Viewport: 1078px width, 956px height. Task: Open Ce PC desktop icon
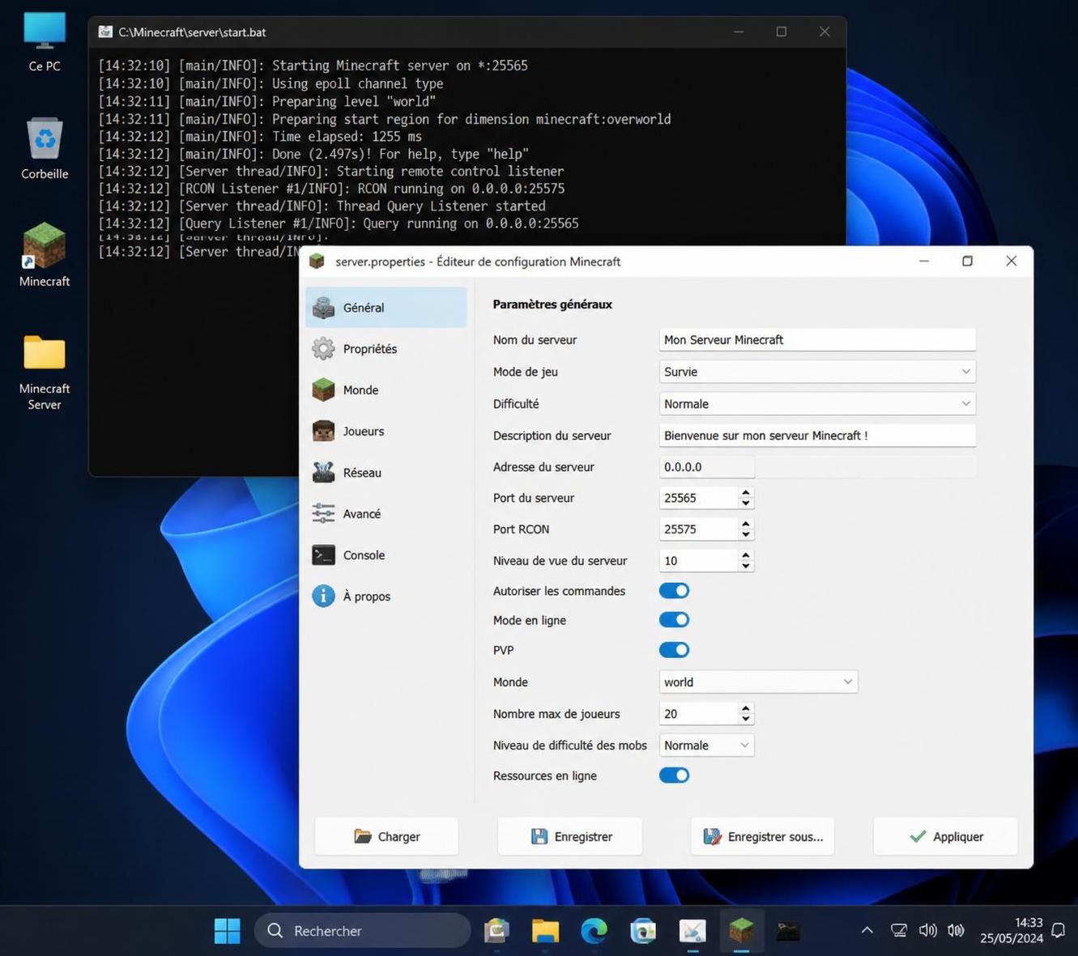[x=45, y=42]
